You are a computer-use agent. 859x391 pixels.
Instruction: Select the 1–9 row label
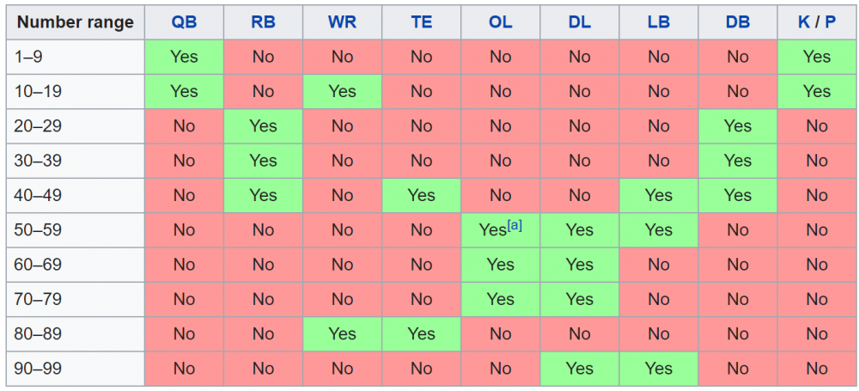click(x=76, y=57)
